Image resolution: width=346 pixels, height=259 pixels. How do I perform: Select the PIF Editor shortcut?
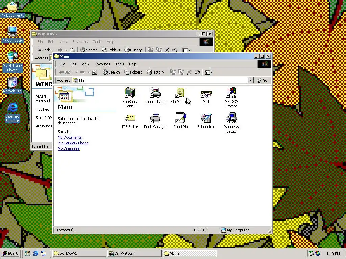130,121
